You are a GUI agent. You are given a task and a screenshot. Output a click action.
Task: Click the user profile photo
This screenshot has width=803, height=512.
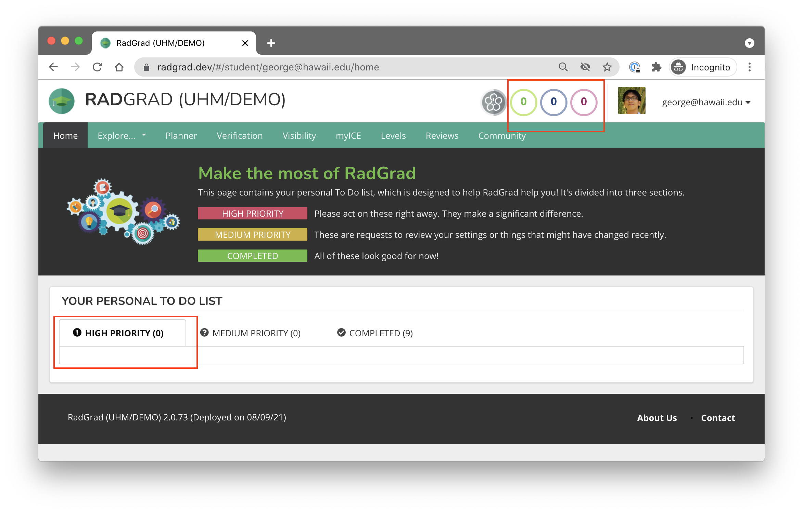point(632,101)
